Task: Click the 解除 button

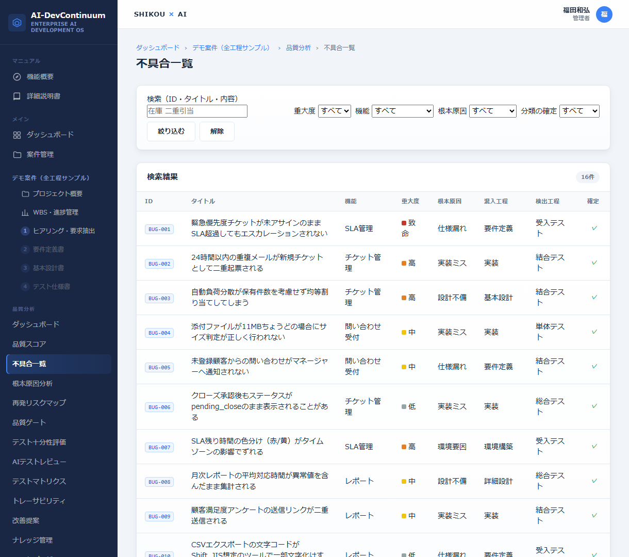Action: 217,132
